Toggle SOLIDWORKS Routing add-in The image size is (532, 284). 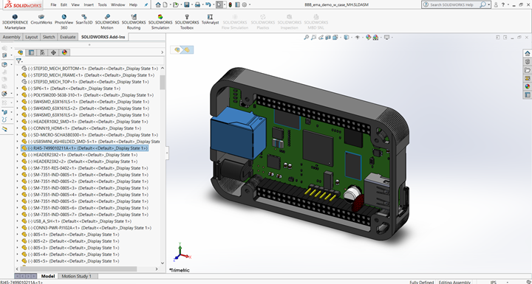click(x=134, y=22)
